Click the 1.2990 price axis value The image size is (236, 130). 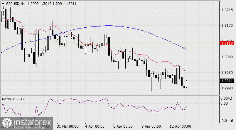pos(227,88)
